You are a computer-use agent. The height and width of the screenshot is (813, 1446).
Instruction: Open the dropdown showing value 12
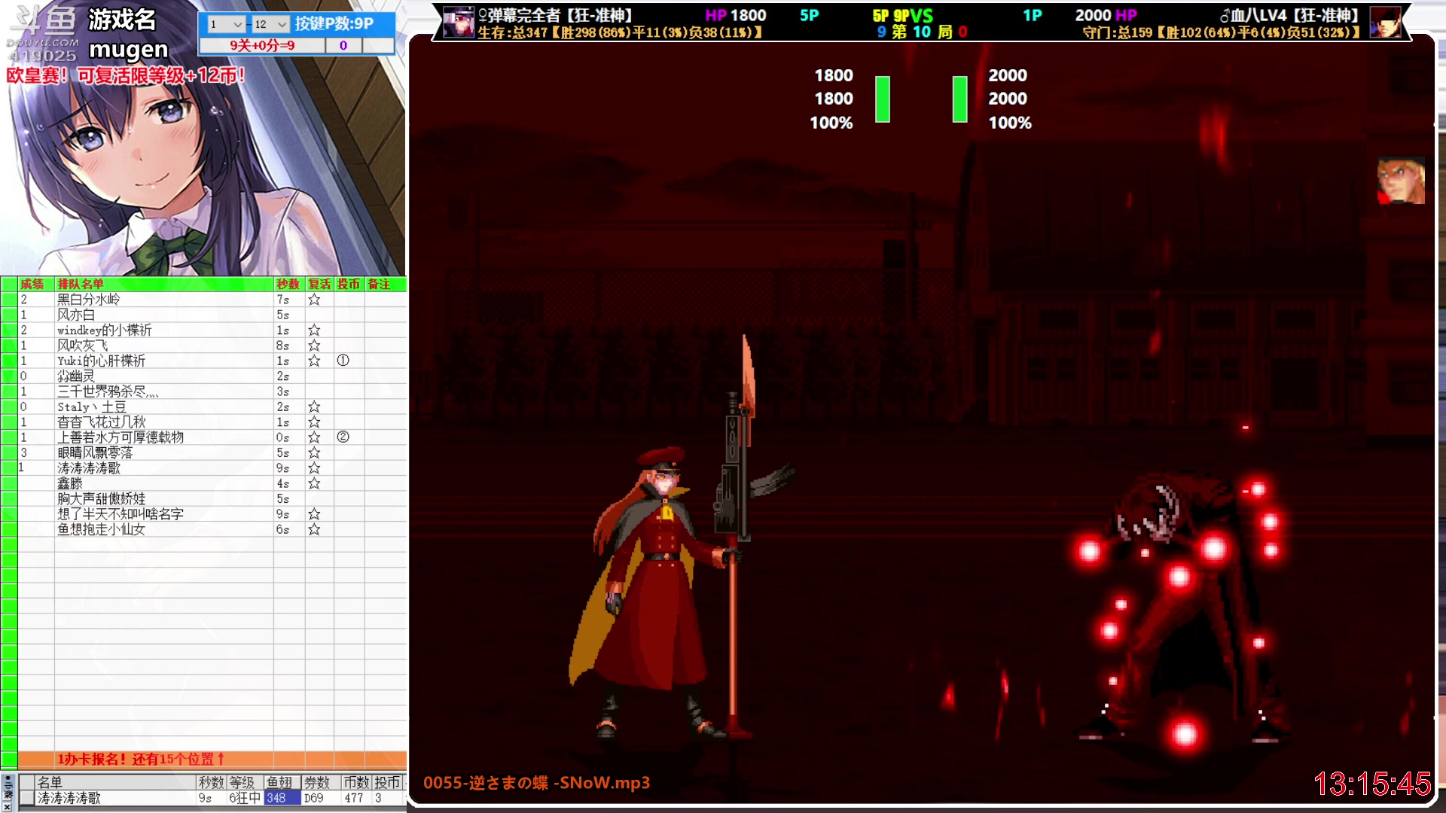pos(270,24)
